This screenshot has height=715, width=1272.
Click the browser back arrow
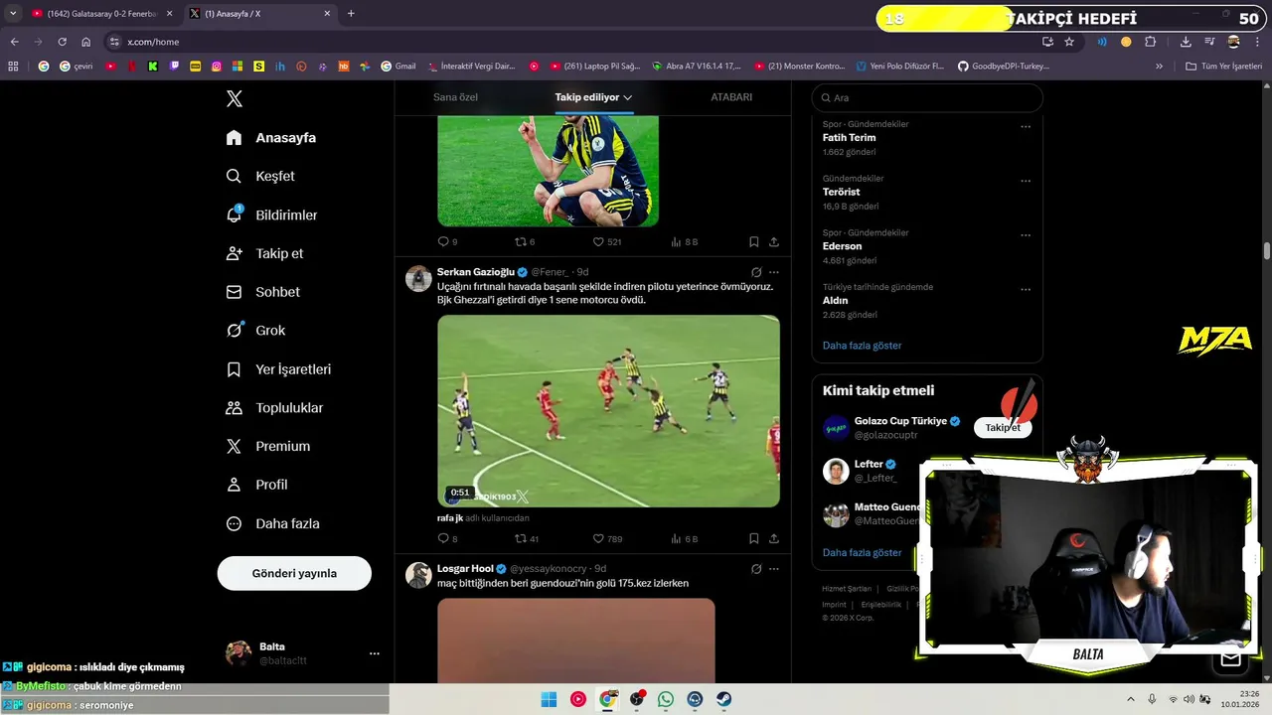coord(14,42)
